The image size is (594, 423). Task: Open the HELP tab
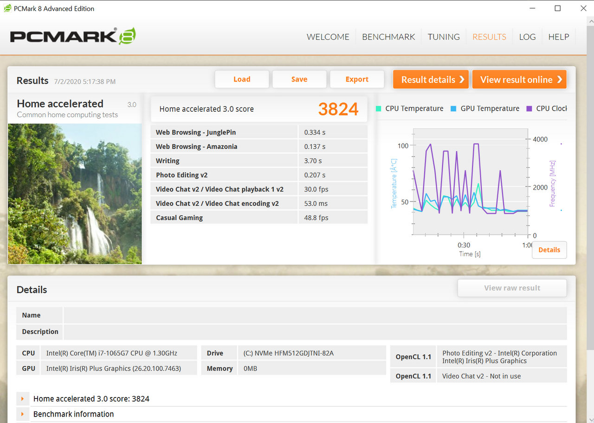click(559, 37)
